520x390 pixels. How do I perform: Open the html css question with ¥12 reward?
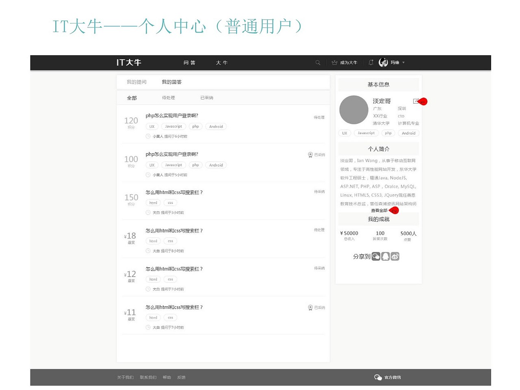[x=174, y=269]
